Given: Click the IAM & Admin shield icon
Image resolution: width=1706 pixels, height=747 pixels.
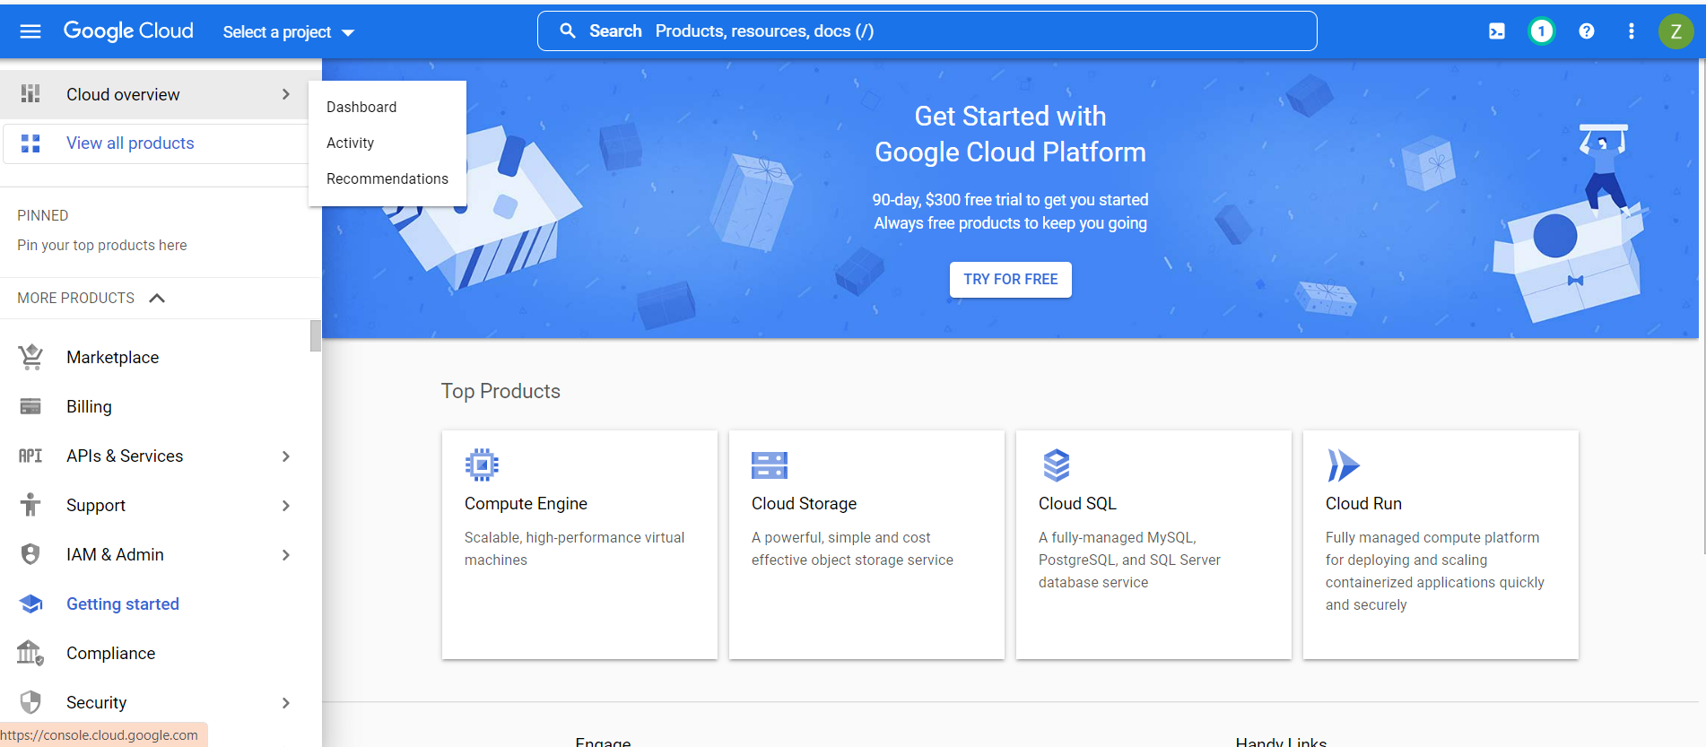Looking at the screenshot, I should pos(30,554).
